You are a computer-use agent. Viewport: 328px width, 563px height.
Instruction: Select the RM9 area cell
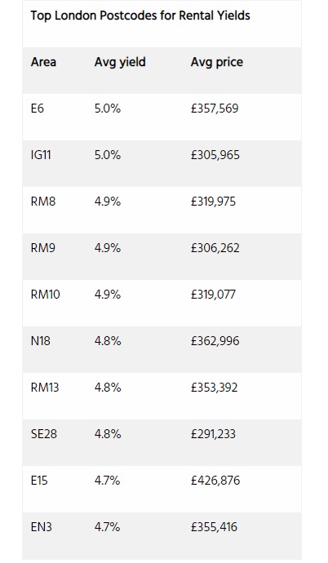pyautogui.click(x=43, y=248)
